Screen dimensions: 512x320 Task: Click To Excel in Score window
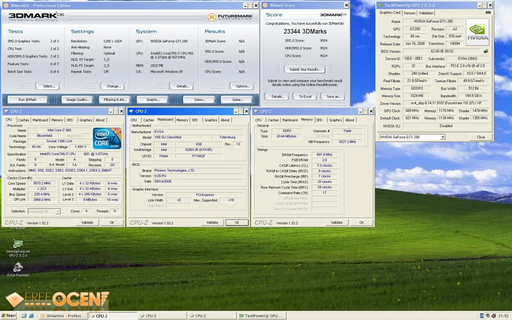(x=305, y=96)
